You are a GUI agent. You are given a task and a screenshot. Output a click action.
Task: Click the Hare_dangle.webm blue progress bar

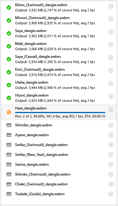pos(60,113)
